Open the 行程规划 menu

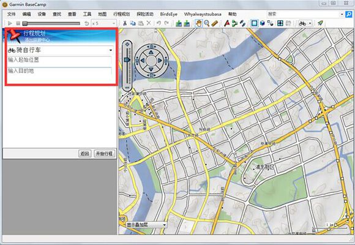point(122,14)
